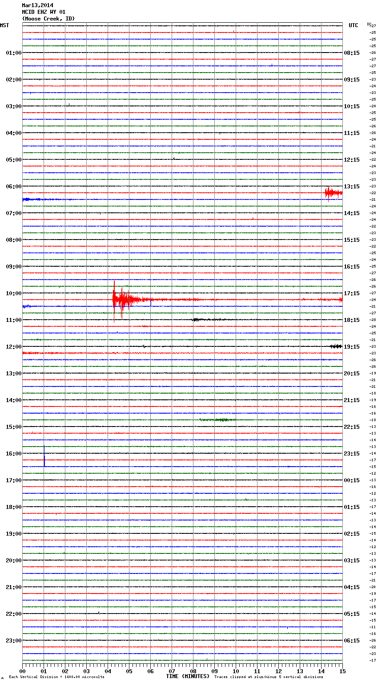The width and height of the screenshot is (378, 683).
Task: Click the MST time zone header
Action: [x=4, y=25]
